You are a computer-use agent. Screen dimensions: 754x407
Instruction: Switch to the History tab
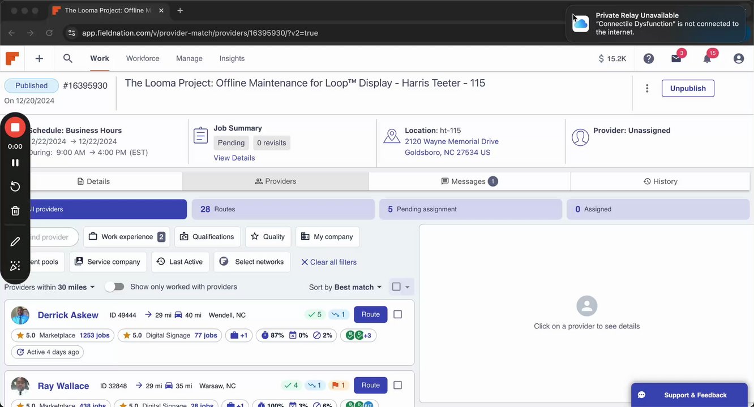[x=660, y=181]
